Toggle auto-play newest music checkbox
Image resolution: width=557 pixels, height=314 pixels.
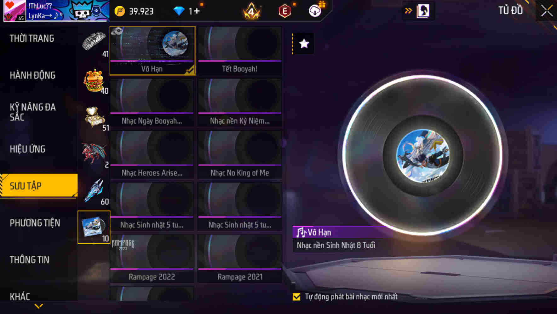pos(296,297)
